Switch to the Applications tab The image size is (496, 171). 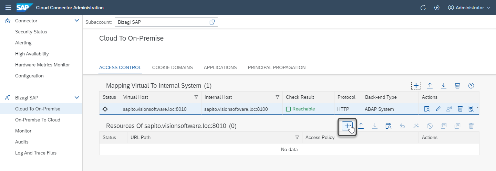220,67
